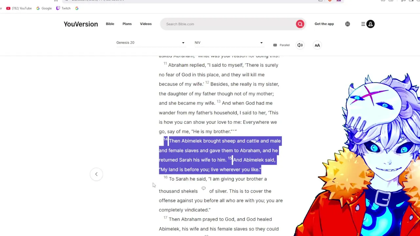
Task: Open the footnote bubble after shekels
Action: (203, 188)
